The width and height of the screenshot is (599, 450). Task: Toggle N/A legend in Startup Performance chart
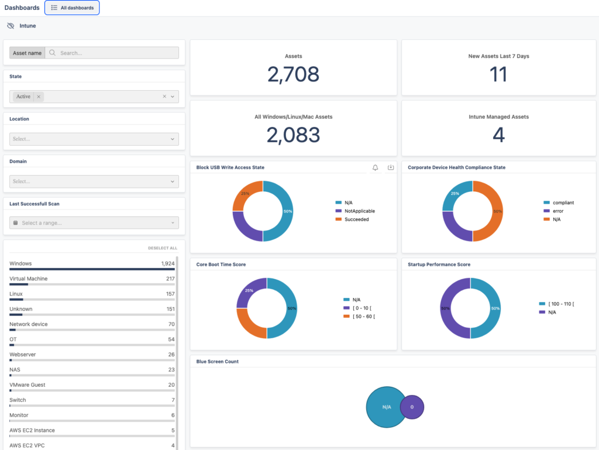tap(548, 312)
